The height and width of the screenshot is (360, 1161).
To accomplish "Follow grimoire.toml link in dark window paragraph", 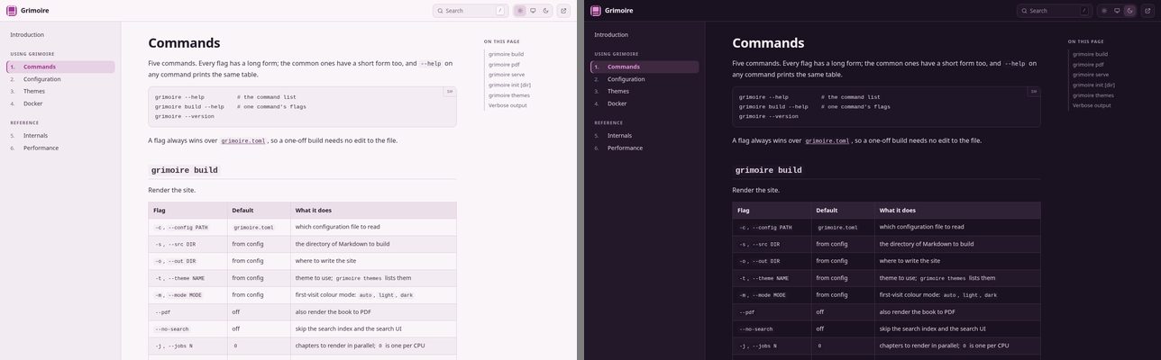I will coord(827,140).
